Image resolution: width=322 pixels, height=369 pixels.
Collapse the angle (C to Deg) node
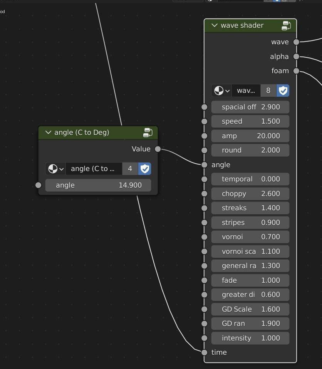coord(48,132)
